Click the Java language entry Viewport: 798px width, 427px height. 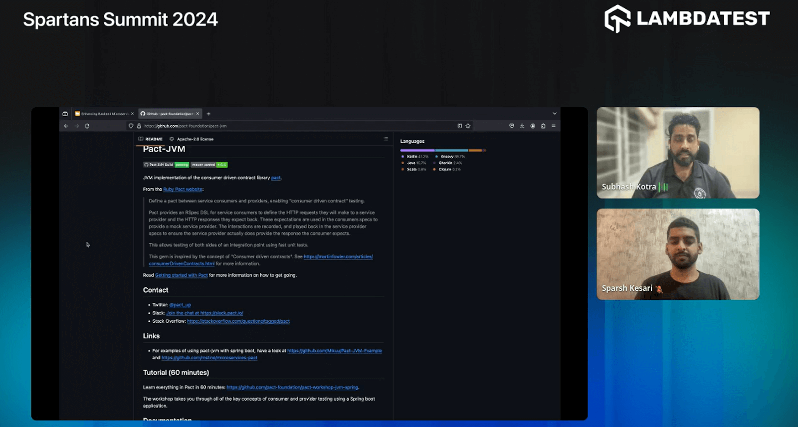coord(414,163)
